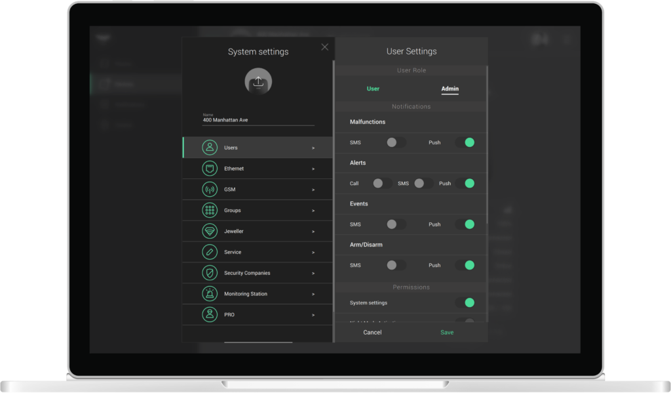671x393 pixels.
Task: Click the Users person icon
Action: (x=210, y=148)
